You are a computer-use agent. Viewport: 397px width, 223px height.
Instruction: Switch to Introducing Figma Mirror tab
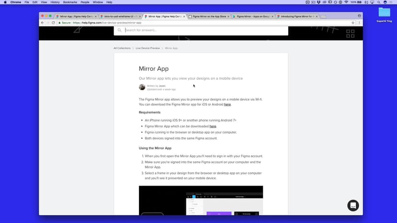(x=296, y=16)
